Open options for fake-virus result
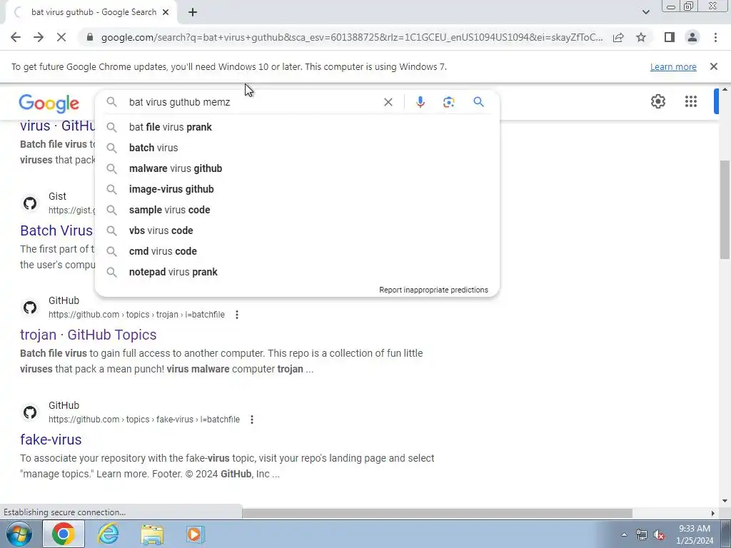 (252, 420)
